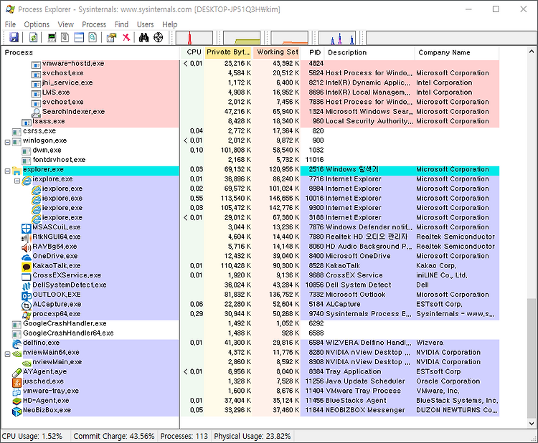Click the procexp64.exe icon

coord(27,315)
